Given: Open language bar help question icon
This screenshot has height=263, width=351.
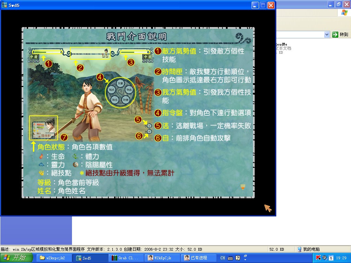Looking at the screenshot, I should click(238, 258).
